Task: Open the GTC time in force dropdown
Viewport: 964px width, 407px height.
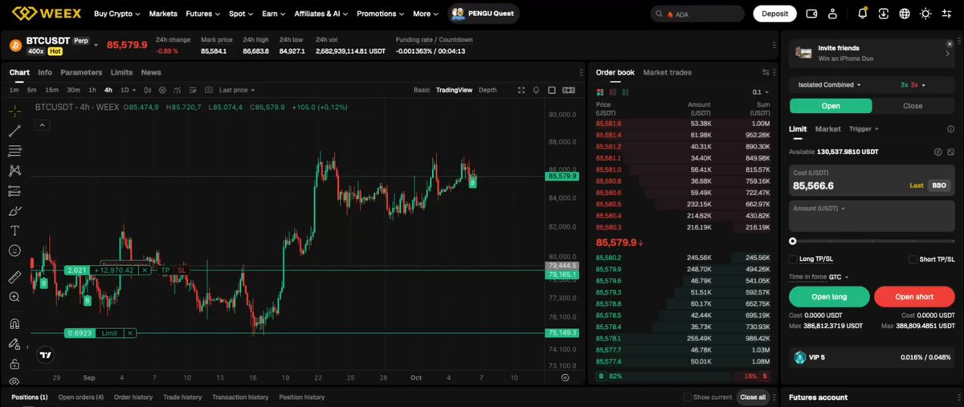Action: pyautogui.click(x=839, y=277)
